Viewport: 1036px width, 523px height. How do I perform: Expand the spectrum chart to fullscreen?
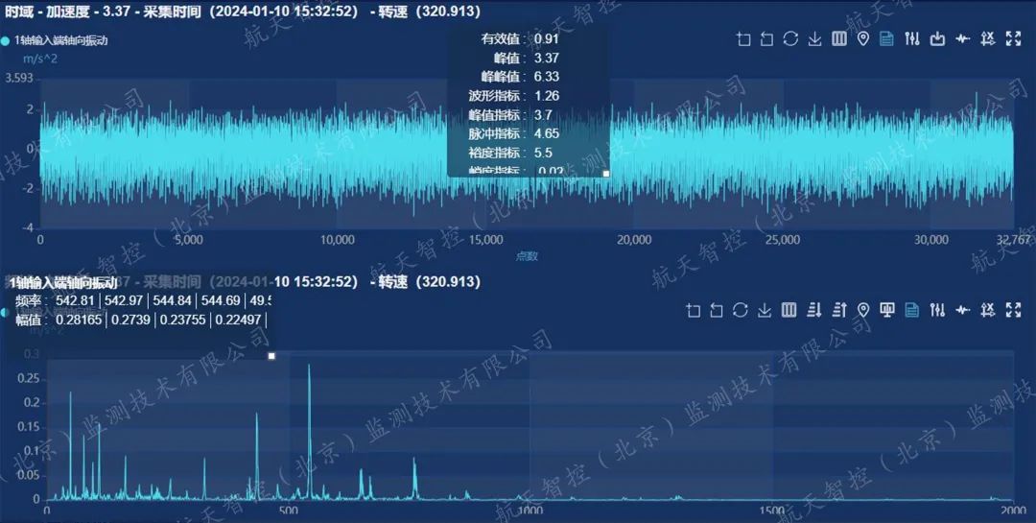pos(1013,310)
